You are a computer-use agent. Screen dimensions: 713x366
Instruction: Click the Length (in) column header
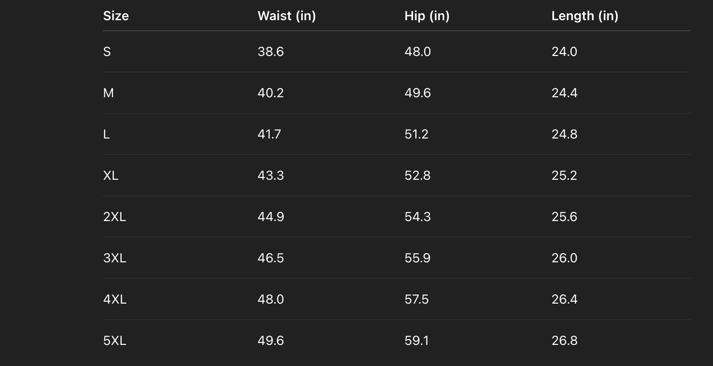[585, 16]
